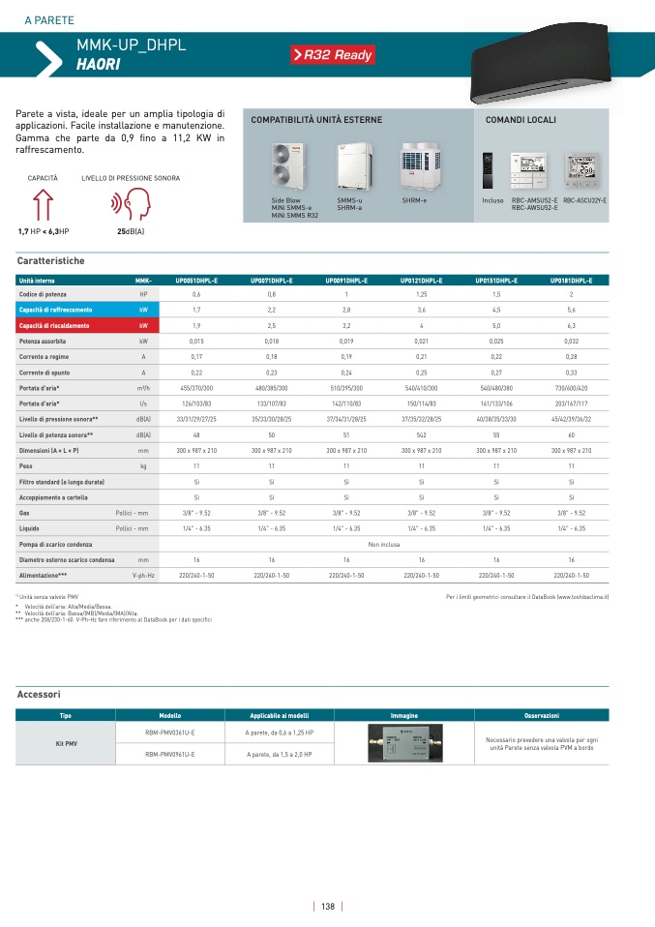Click the RBM-PMV0361U-E model cell

pos(170,733)
